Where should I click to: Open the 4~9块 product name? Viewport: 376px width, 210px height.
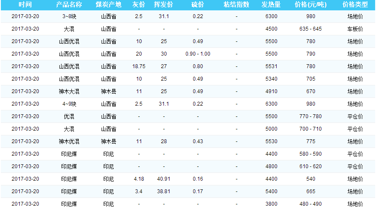69,104
